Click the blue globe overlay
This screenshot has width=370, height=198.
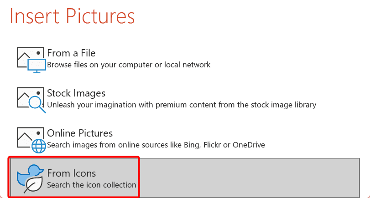coord(39,146)
